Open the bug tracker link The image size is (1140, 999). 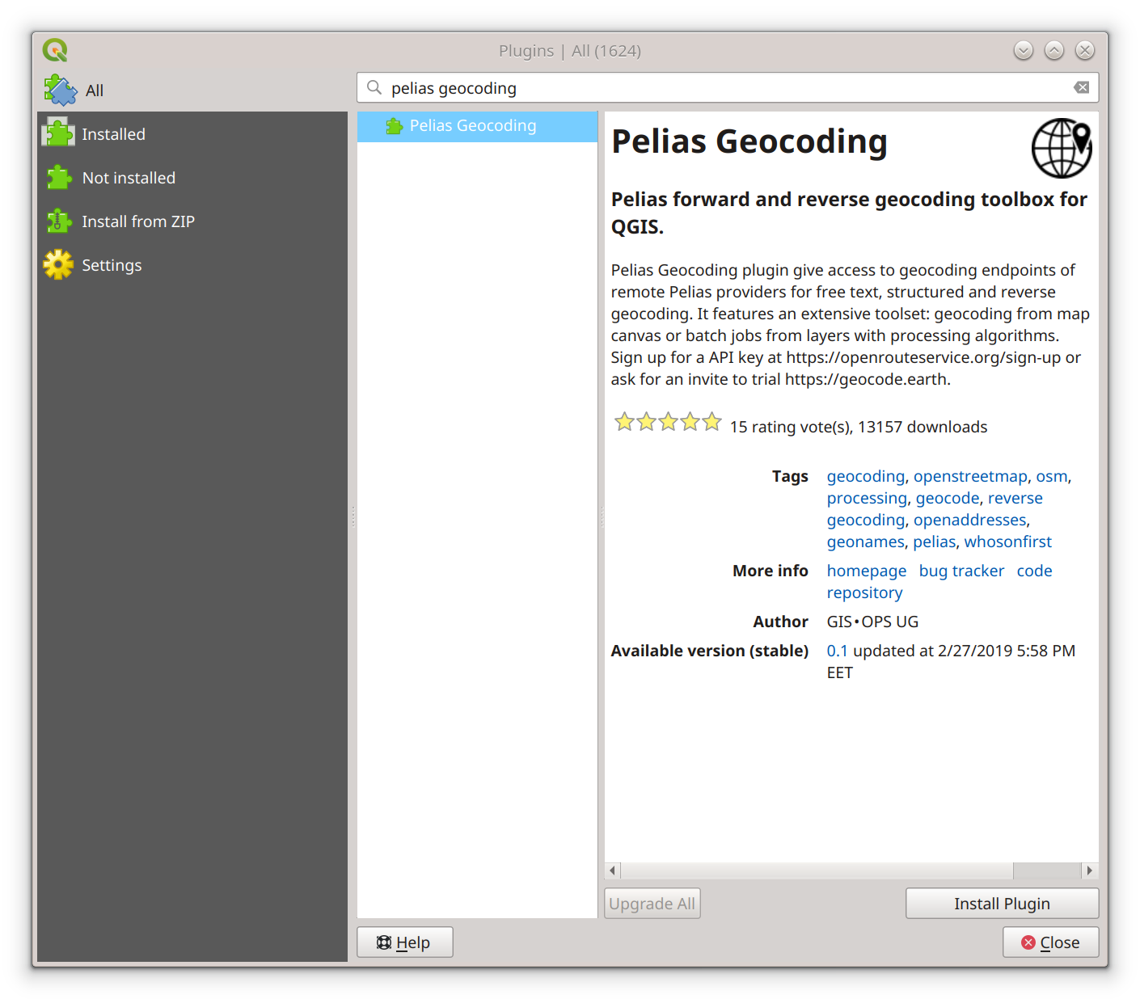pyautogui.click(x=961, y=571)
